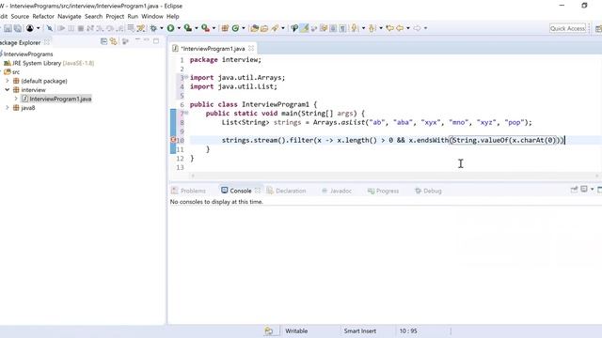Screen dimensions: 602x338
Task: Click the Open Type folder icon
Action: (254, 28)
